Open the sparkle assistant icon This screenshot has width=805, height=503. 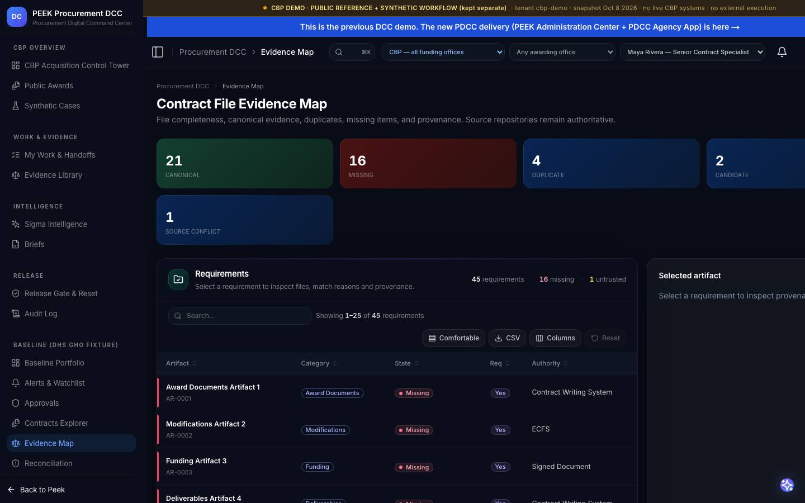[x=787, y=485]
